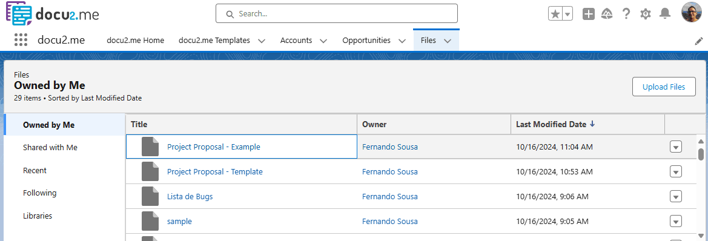Click the docu2.me app name label
Viewport: 708px width, 241px height.
pos(61,40)
